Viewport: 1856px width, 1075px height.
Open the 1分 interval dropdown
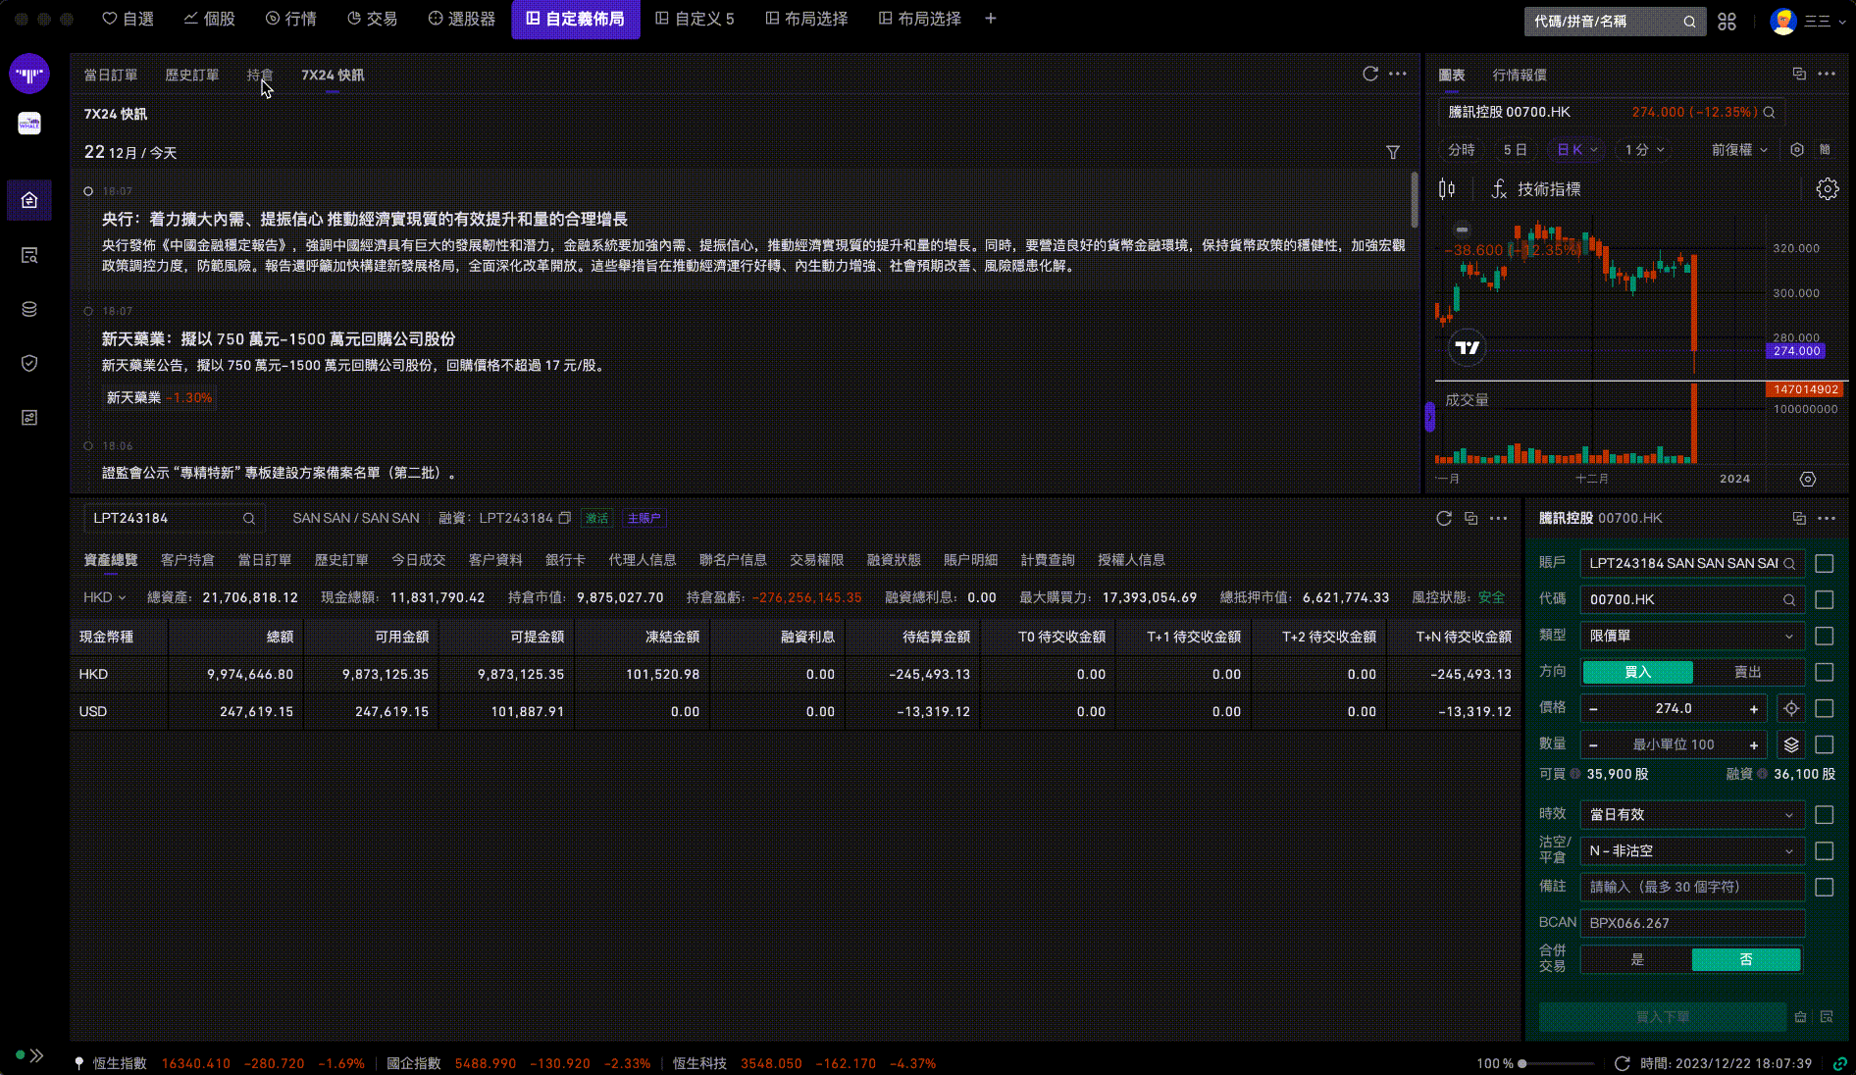point(1644,150)
